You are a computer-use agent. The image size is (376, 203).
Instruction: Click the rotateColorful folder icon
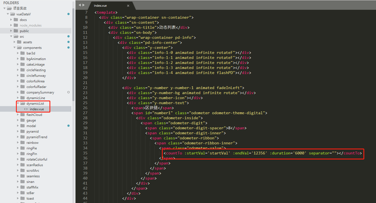coord(22,159)
